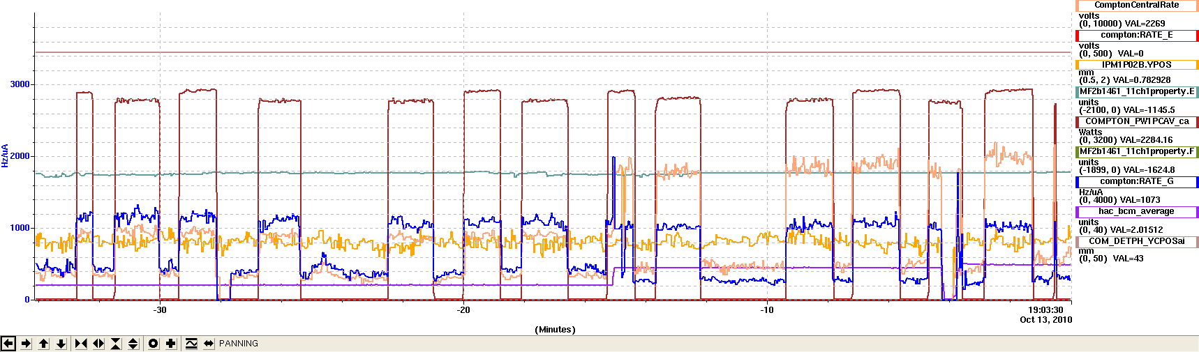Click the VAL=1073 readout
Screen dimensions: 1199x352
click(1140, 200)
